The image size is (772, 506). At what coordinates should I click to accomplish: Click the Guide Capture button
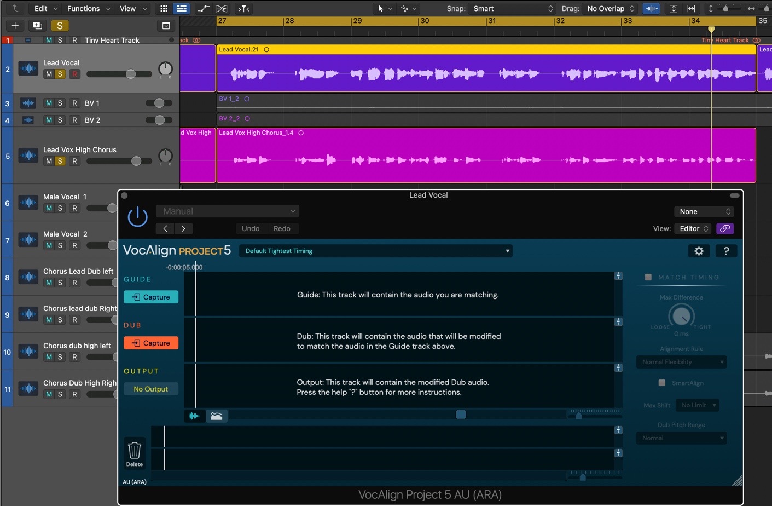click(151, 297)
